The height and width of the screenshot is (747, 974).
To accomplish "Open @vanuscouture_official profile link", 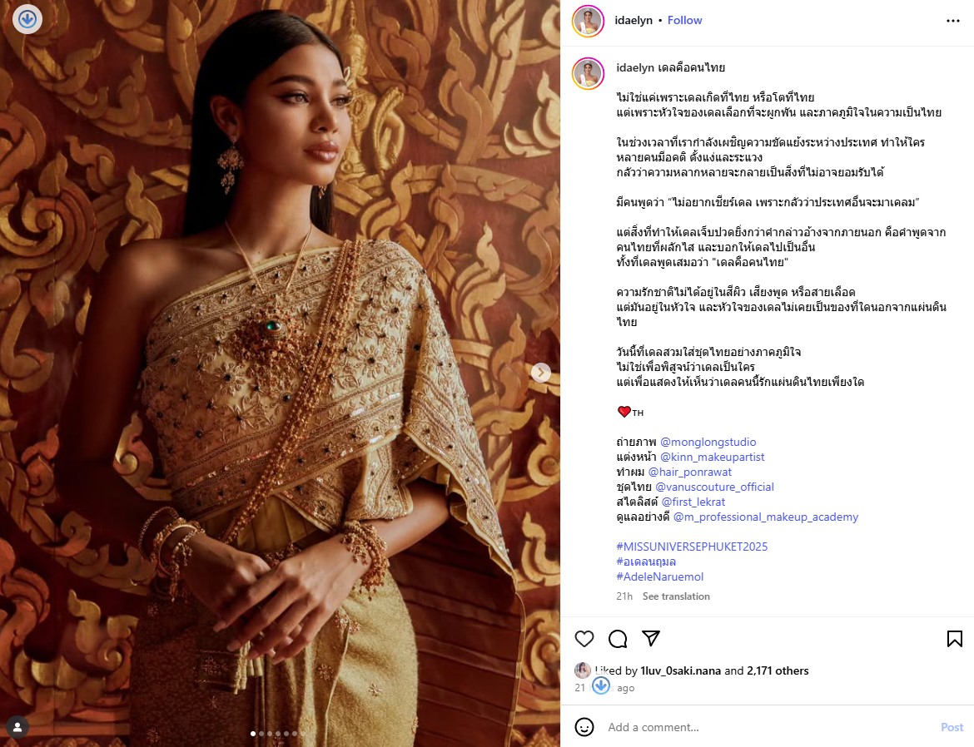I will tap(714, 487).
